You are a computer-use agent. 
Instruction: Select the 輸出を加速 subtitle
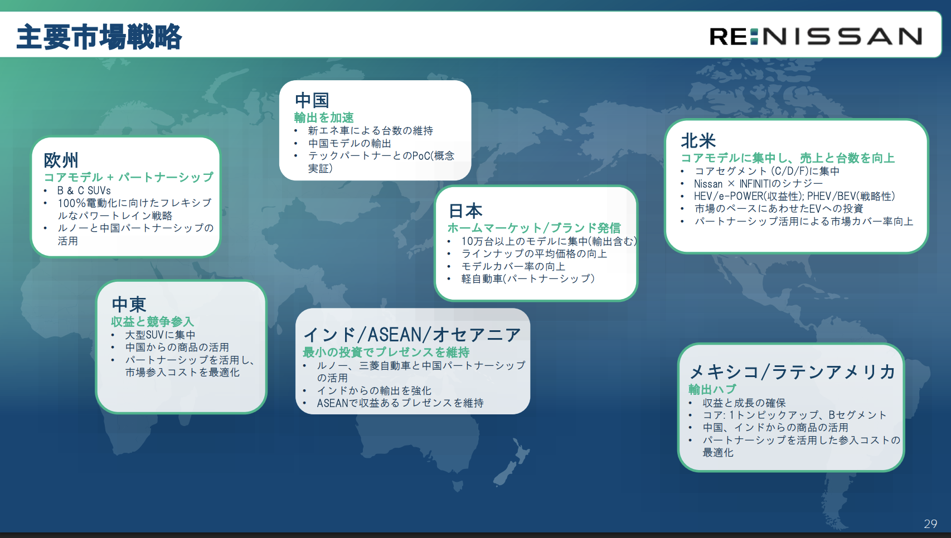[x=324, y=118]
